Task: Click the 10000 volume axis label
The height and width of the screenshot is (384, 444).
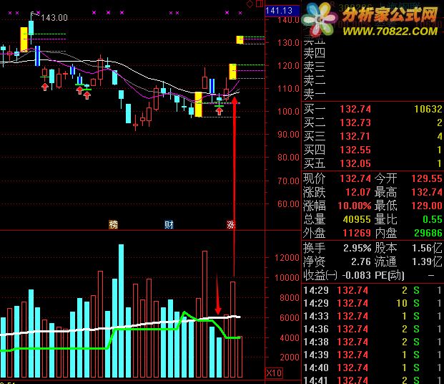Action: (x=287, y=277)
